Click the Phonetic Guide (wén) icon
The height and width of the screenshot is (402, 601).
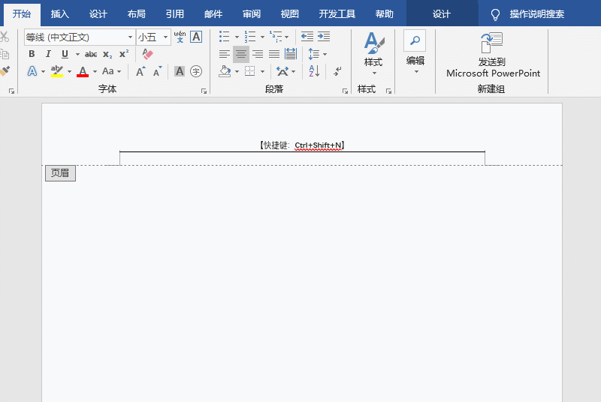pyautogui.click(x=180, y=37)
